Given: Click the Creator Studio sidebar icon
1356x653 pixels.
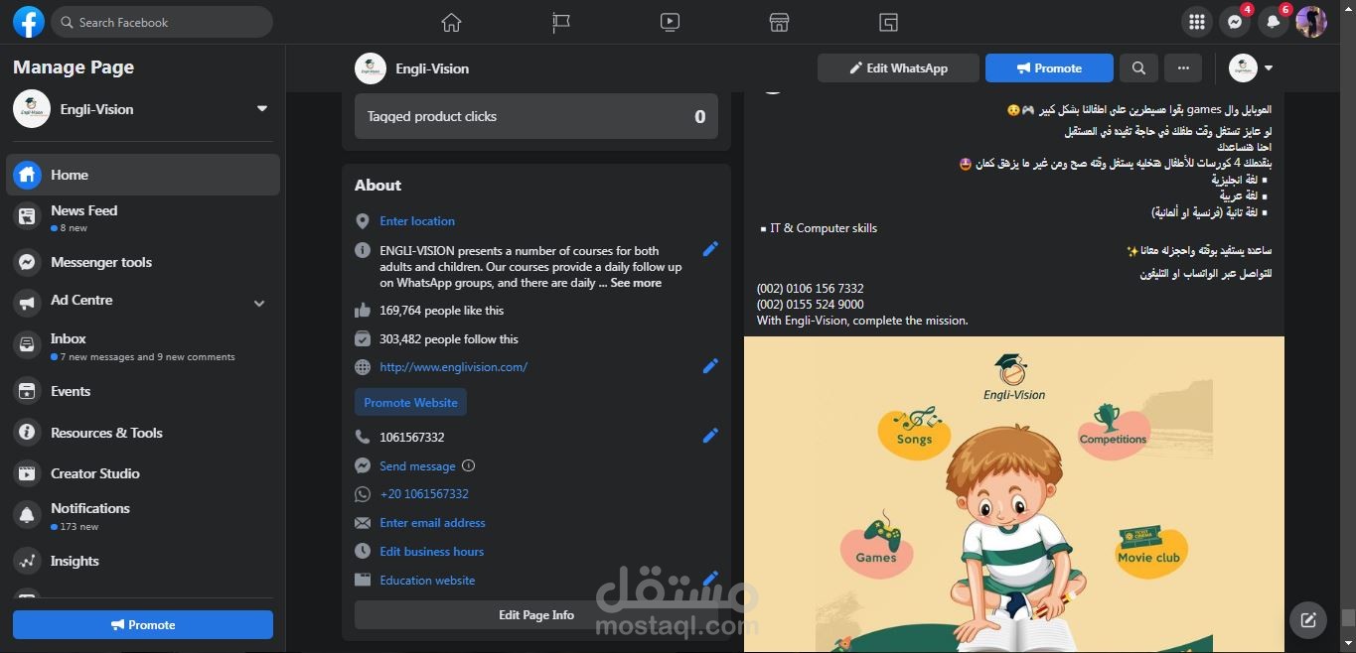Looking at the screenshot, I should 28,473.
